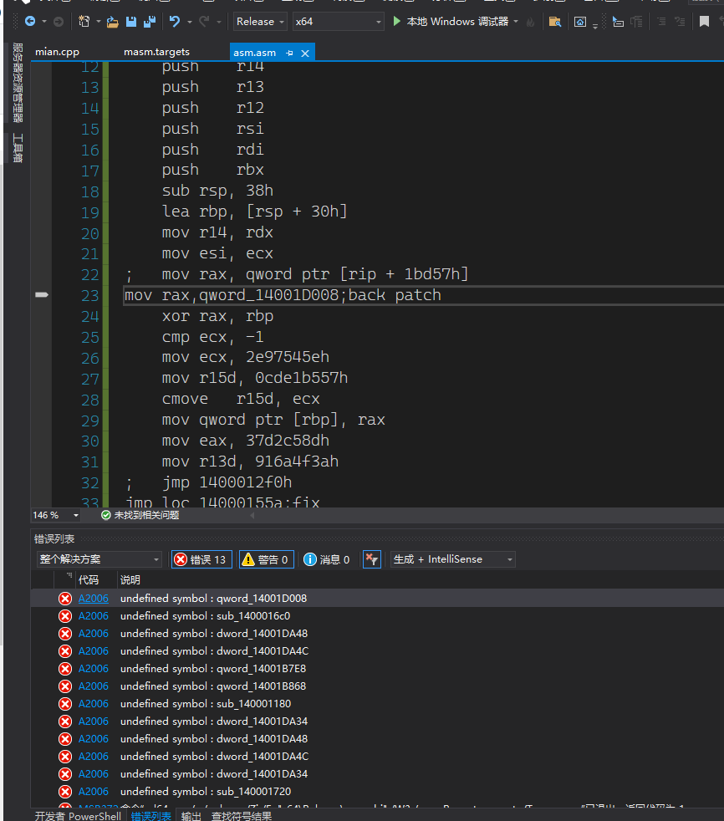Click A2006 link for qword_14001B868 error
This screenshot has width=724, height=821.
(x=93, y=686)
